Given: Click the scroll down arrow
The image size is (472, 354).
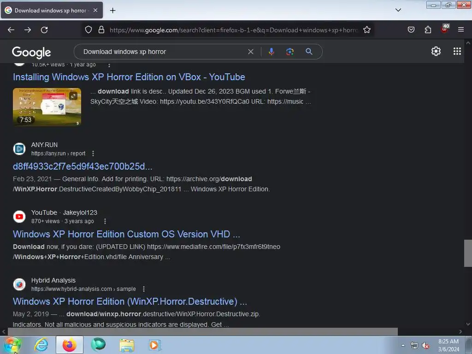Looking at the screenshot, I should point(468,324).
